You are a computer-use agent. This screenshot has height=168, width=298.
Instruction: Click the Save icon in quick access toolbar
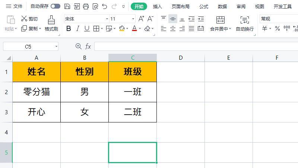coord(67,6)
